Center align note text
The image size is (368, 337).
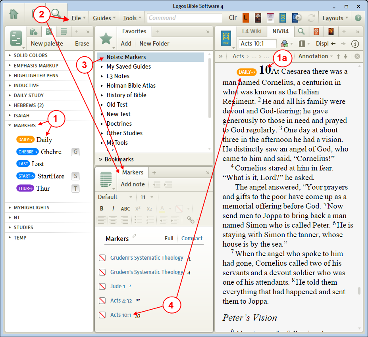113,220
